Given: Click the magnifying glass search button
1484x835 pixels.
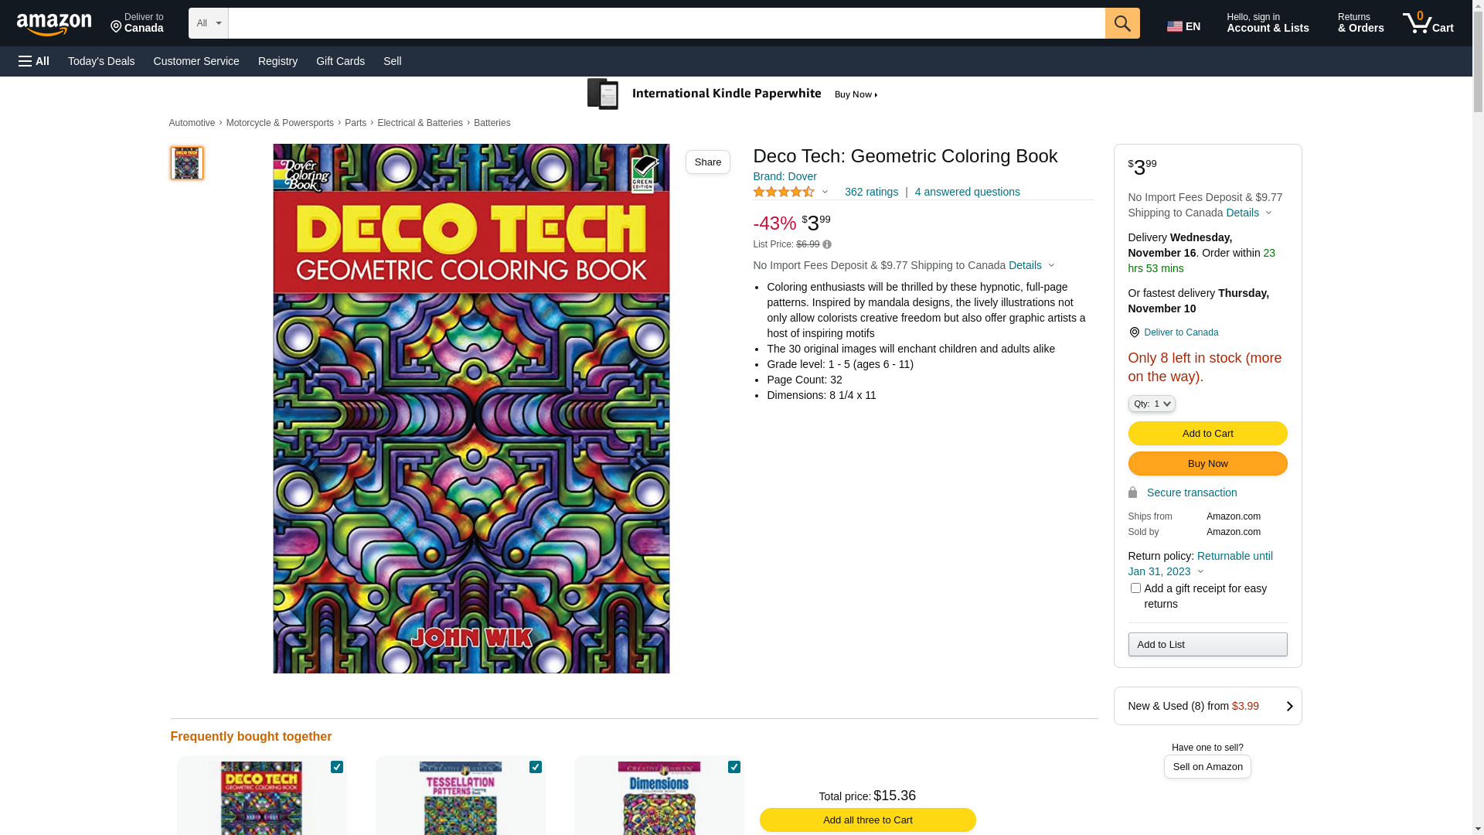Looking at the screenshot, I should click(x=1122, y=23).
